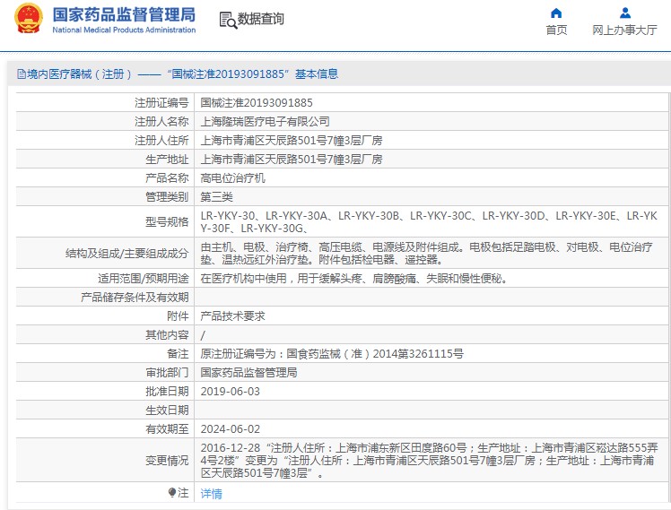This screenshot has width=671, height=510.
Task: Click the 审批部门 label
Action: [x=167, y=372]
